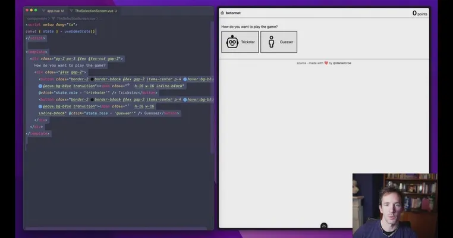Click the opening <template> tag line
453x238 pixels.
coord(36,52)
